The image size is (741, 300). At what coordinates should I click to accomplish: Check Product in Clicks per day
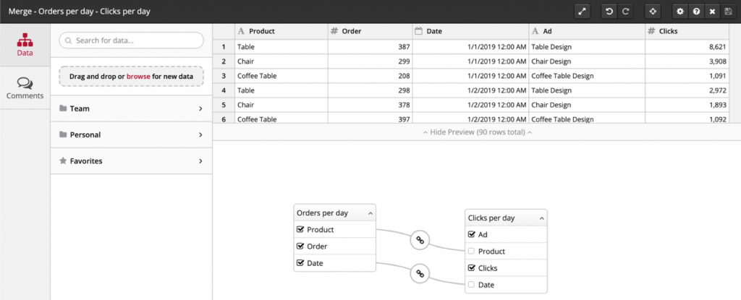click(471, 252)
